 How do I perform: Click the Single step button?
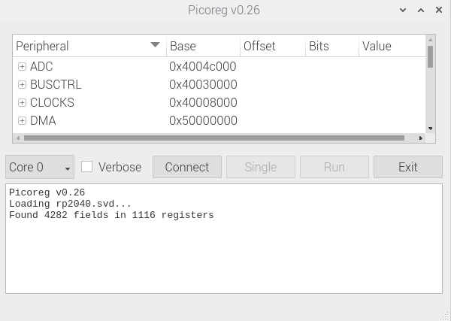[x=260, y=167]
